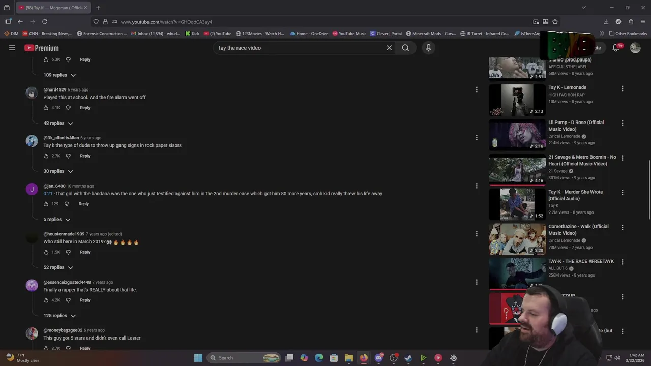Open more options for Comethazine - Walk video
Screen dimensions: 651x366
(x=622, y=227)
